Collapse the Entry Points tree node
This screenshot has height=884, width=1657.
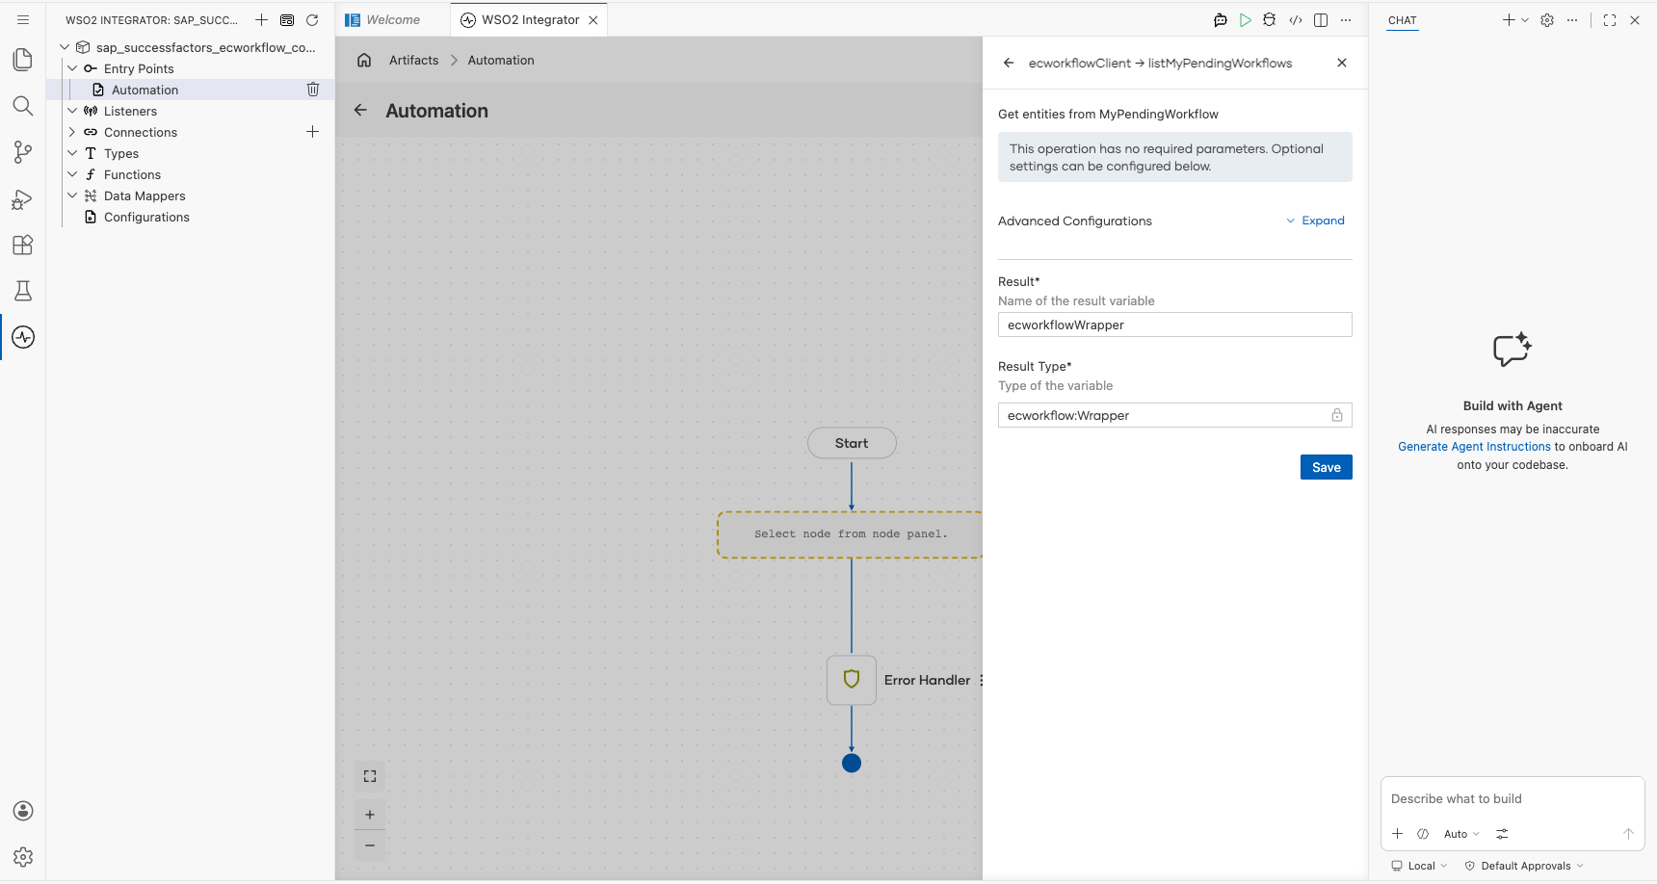[72, 68]
